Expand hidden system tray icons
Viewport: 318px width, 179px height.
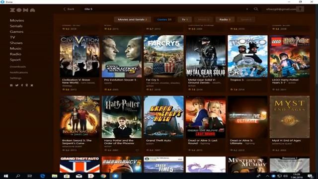pyautogui.click(x=267, y=176)
